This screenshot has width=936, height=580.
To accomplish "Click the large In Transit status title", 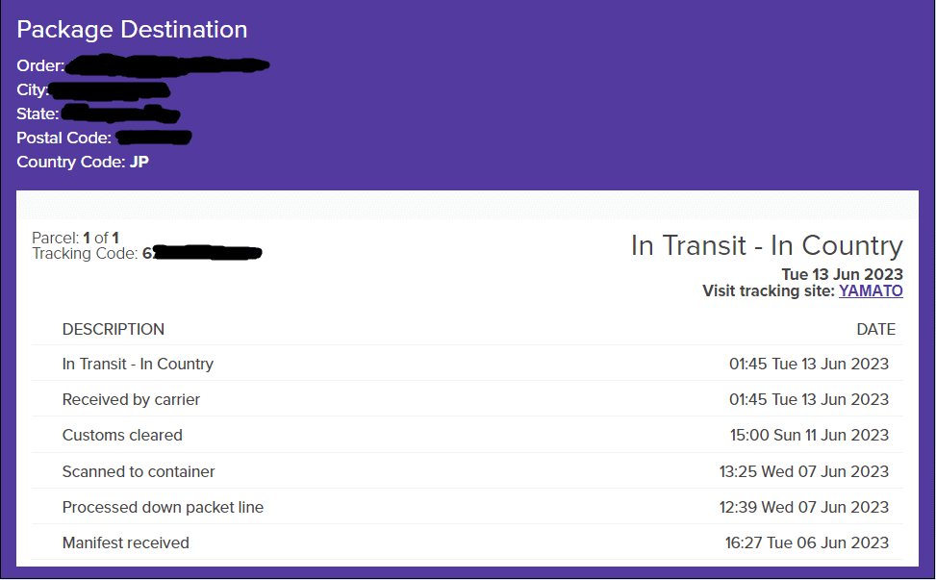I will point(767,245).
